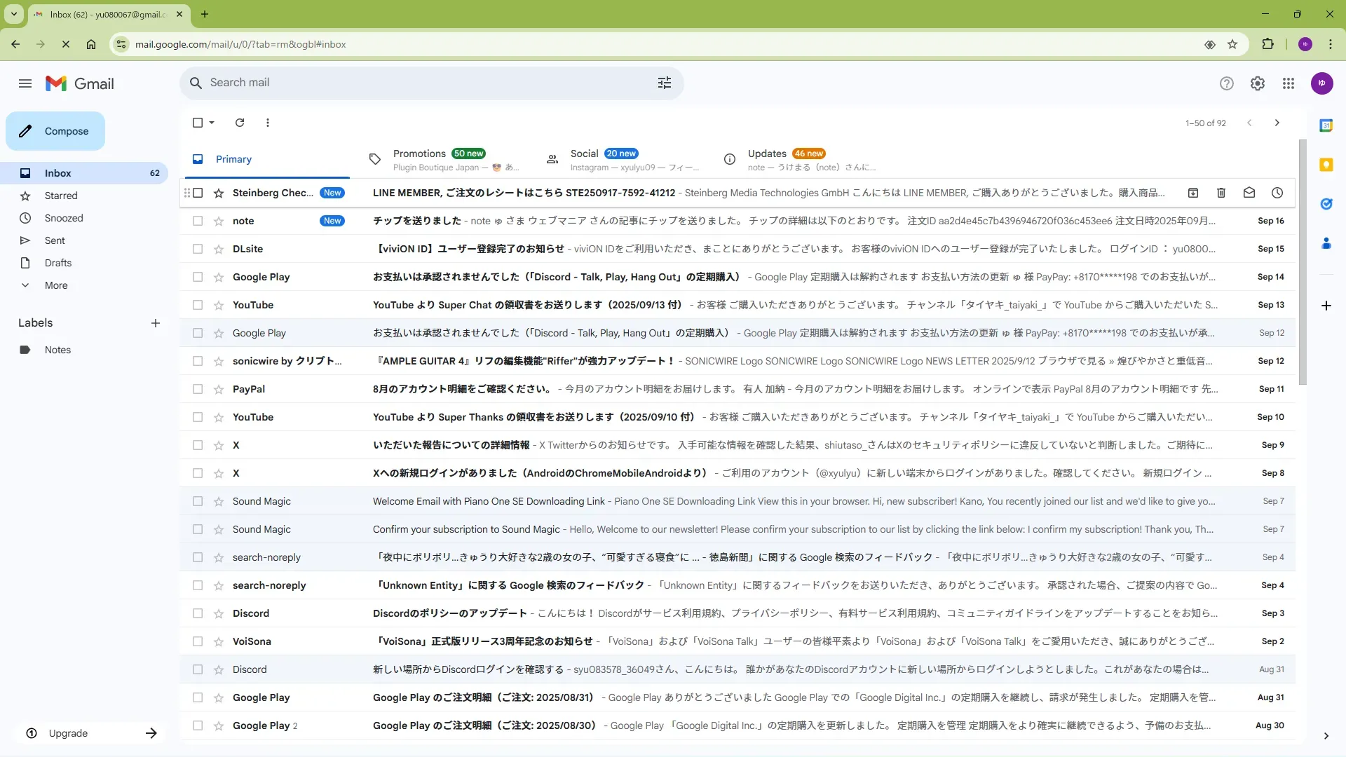Tick checkbox for VoiSona email

[198, 641]
